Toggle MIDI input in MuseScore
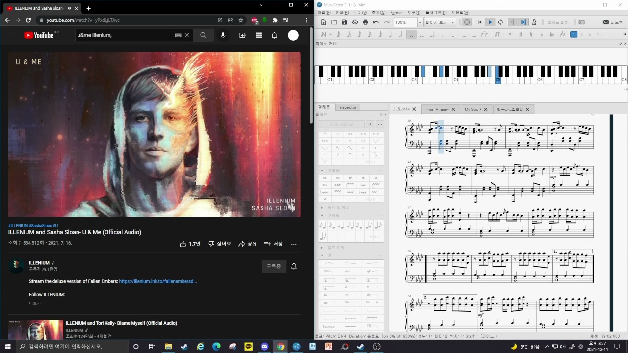The width and height of the screenshot is (628, 353). [x=467, y=22]
